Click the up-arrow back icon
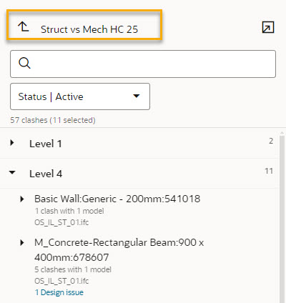This screenshot has width=286, height=303. tap(24, 26)
